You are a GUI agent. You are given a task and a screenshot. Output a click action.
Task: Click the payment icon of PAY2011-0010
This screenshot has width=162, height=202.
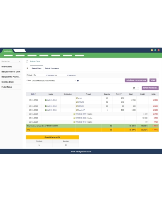click(74, 122)
